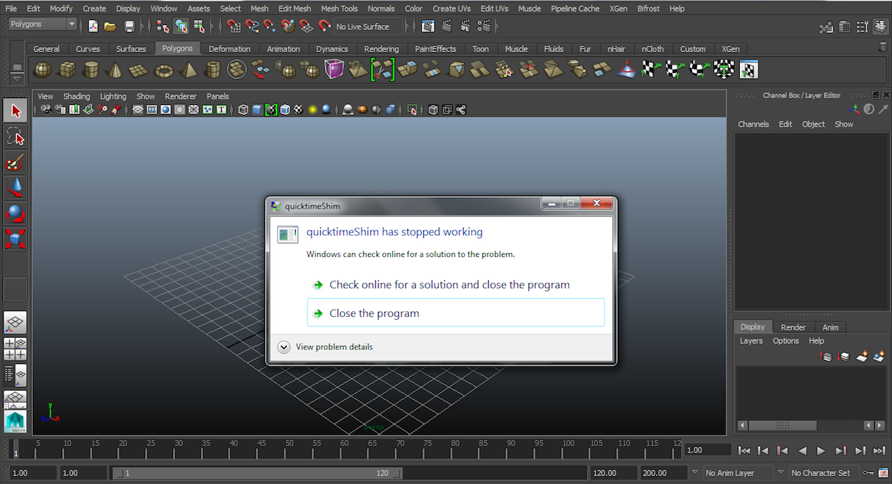Open the viewport Shading menu
Image resolution: width=892 pixels, height=484 pixels.
point(76,96)
